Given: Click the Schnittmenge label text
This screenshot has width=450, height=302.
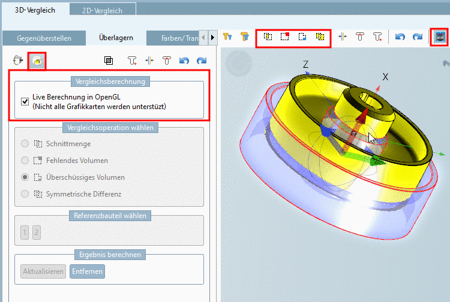Looking at the screenshot, I should (x=68, y=144).
